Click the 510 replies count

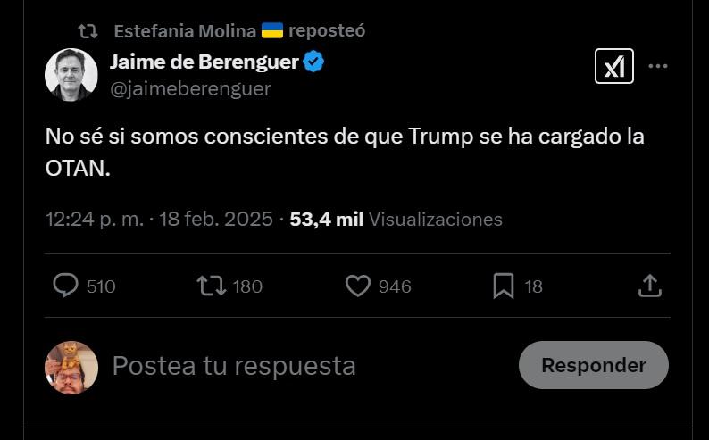101,286
